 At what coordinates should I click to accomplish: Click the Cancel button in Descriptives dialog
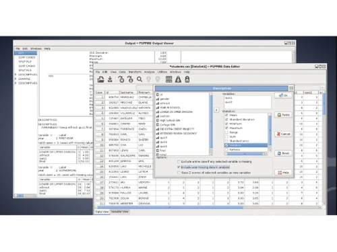pyautogui.click(x=283, y=134)
